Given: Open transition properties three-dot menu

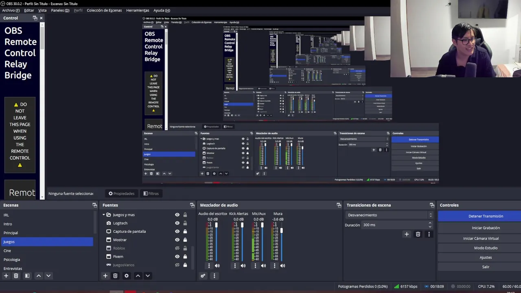Looking at the screenshot, I should 429,234.
